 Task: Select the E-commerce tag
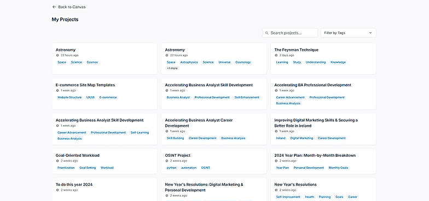click(x=108, y=97)
